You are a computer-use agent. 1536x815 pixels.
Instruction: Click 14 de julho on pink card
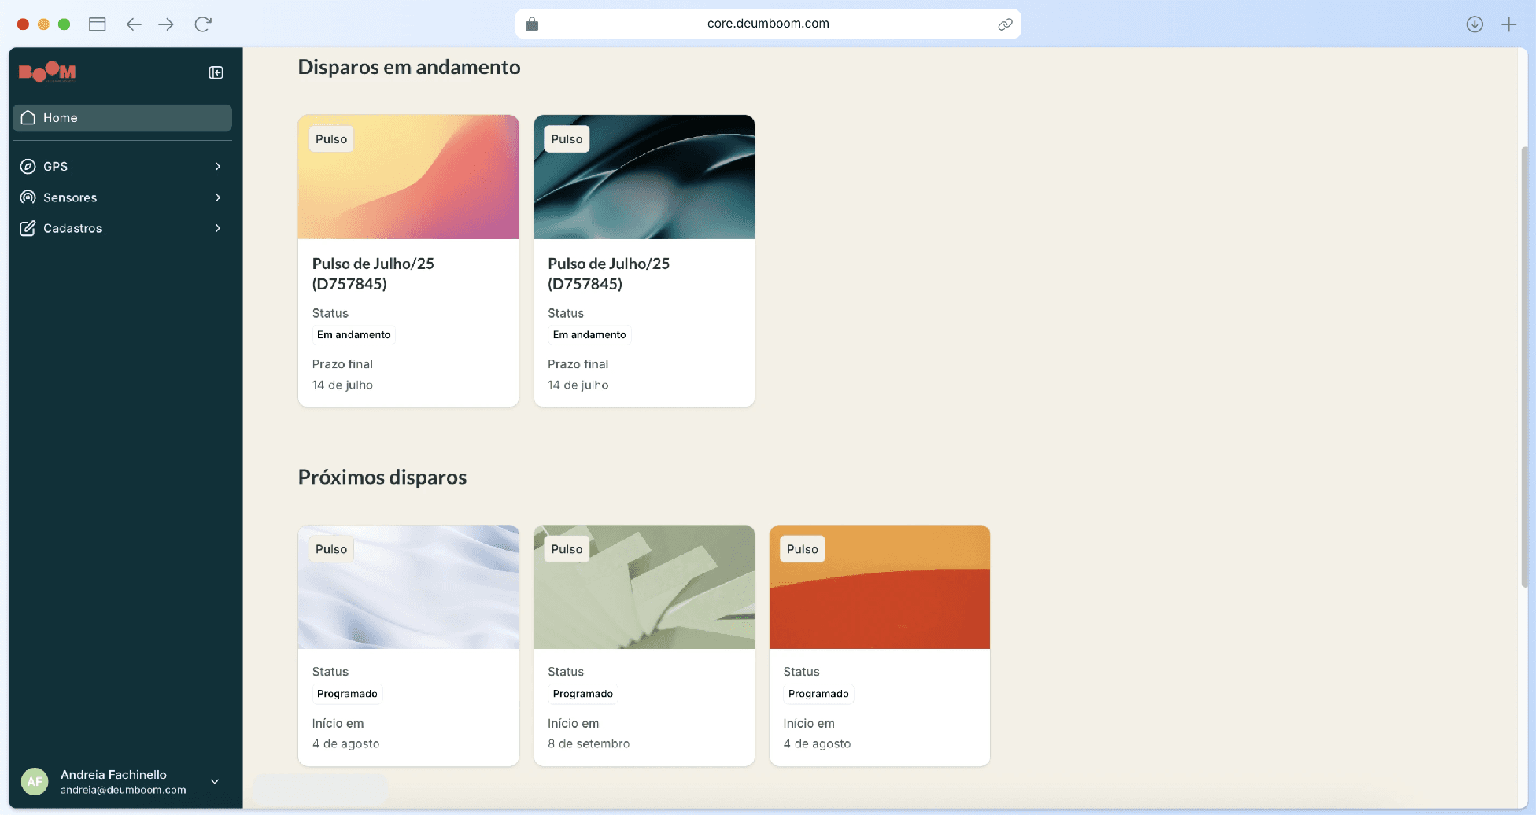342,385
